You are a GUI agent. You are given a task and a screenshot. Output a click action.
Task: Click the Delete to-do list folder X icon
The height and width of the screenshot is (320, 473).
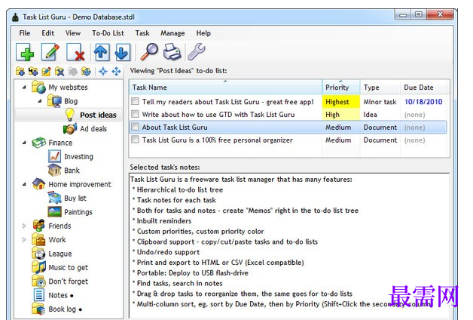[60, 72]
